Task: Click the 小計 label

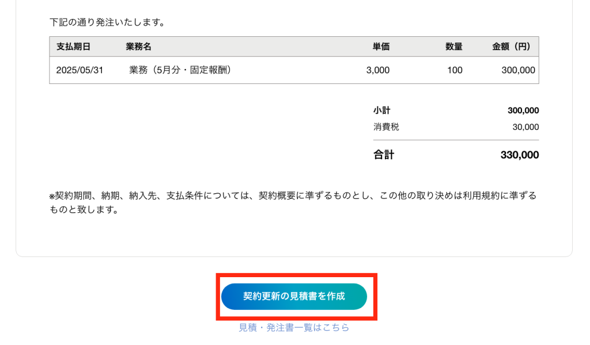Action: click(x=382, y=110)
